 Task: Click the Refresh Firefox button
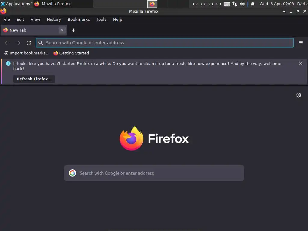[x=34, y=79]
